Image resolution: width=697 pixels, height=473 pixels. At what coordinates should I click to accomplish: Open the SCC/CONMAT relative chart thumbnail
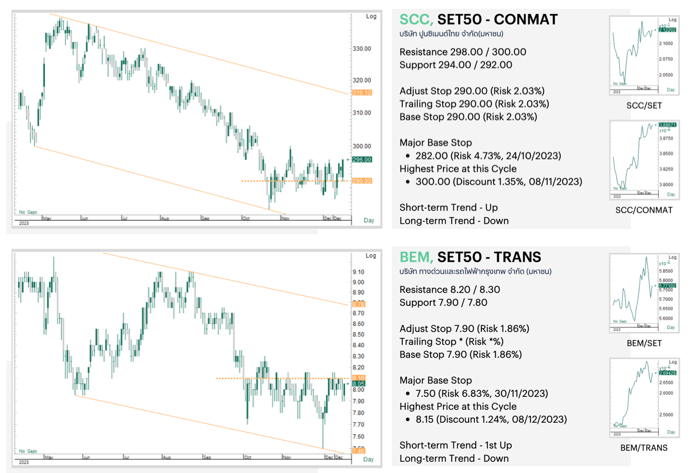tap(644, 160)
